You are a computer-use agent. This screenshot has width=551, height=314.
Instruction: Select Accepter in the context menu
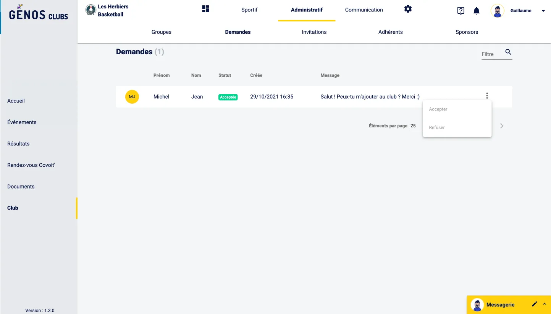438,109
